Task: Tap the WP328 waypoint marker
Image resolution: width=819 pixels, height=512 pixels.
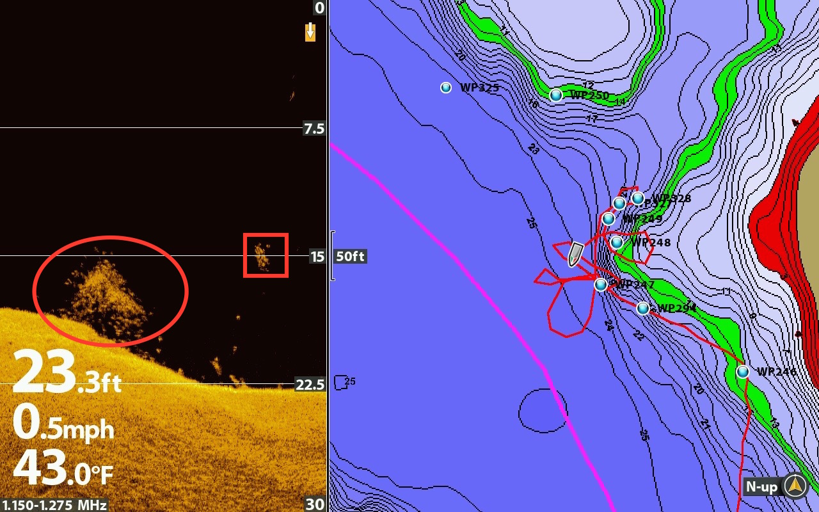Action: point(638,198)
